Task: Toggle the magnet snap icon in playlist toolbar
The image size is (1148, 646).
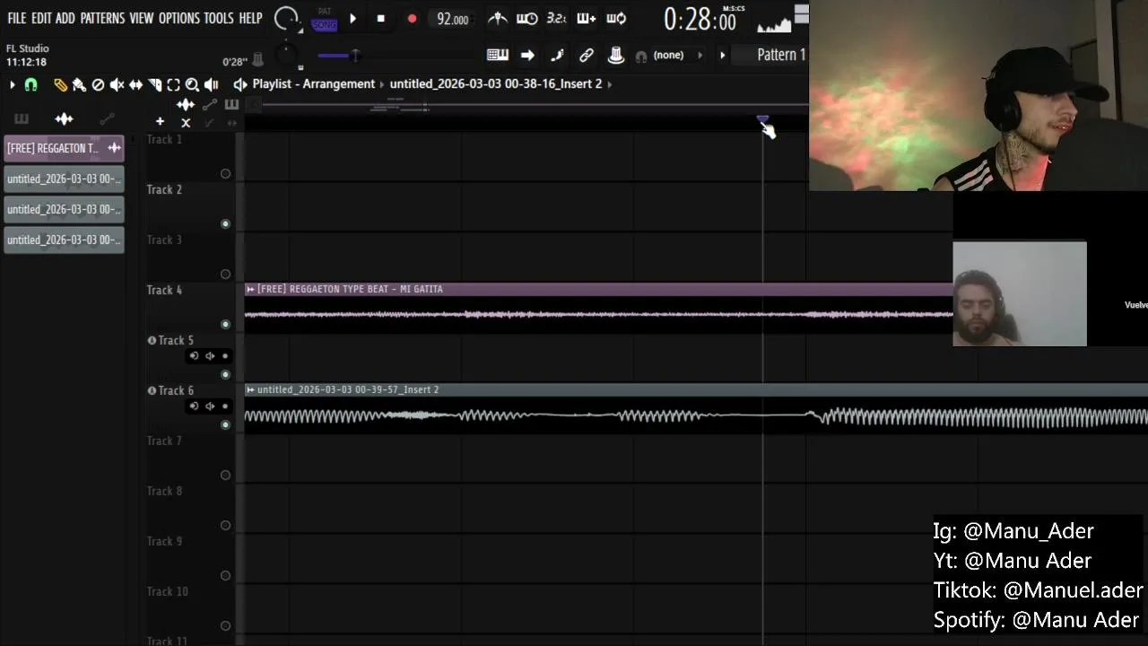Action: [30, 84]
